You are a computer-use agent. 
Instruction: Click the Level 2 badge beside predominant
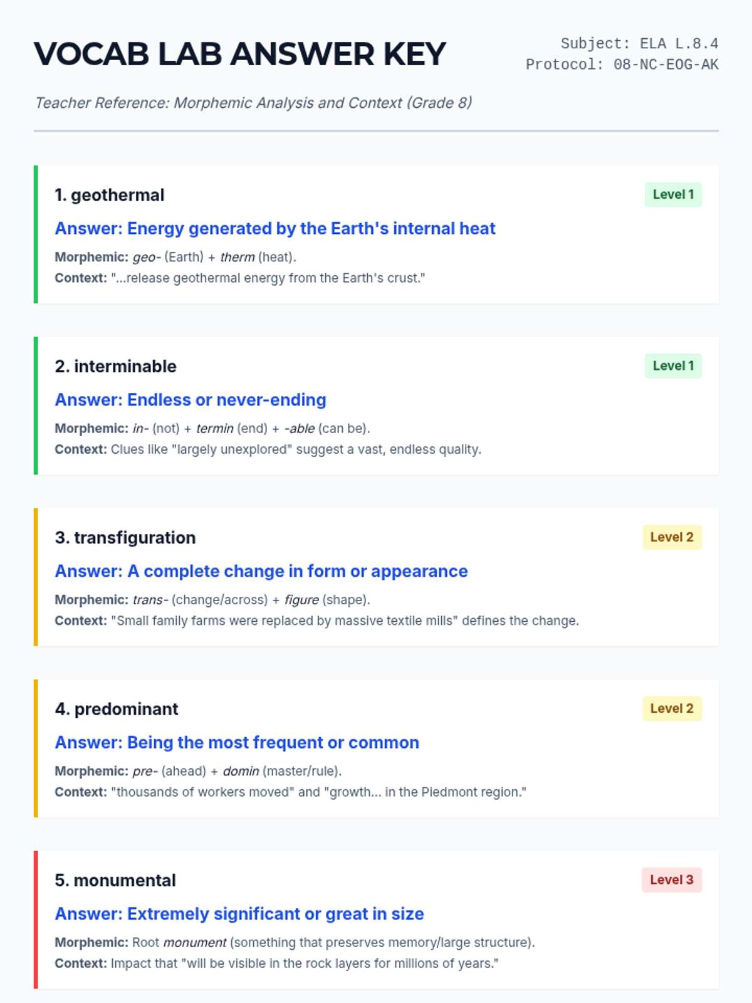(x=672, y=708)
